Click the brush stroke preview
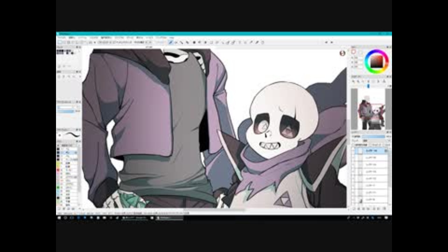This screenshot has width=448, height=252. click(x=72, y=135)
